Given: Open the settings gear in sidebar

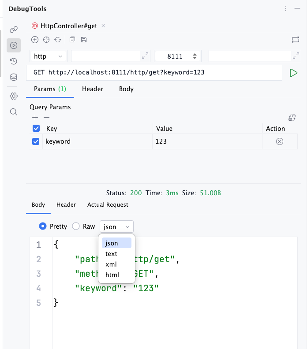Looking at the screenshot, I should click(x=14, y=96).
